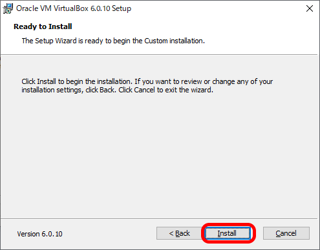Click the Version 6.0.10 label
This screenshot has width=320, height=250.
40,234
